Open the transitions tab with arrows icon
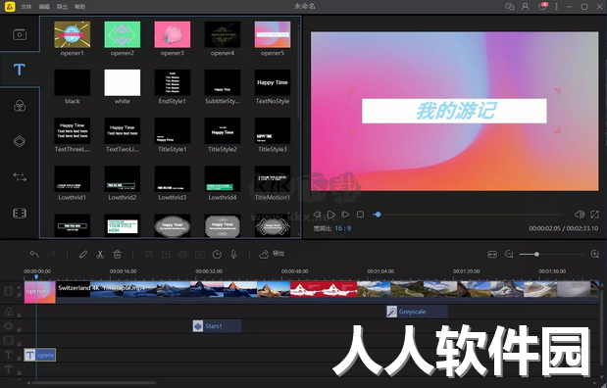This screenshot has width=607, height=388. (20, 177)
